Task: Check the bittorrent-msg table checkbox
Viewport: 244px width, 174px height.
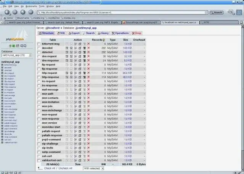Action: click(x=39, y=44)
